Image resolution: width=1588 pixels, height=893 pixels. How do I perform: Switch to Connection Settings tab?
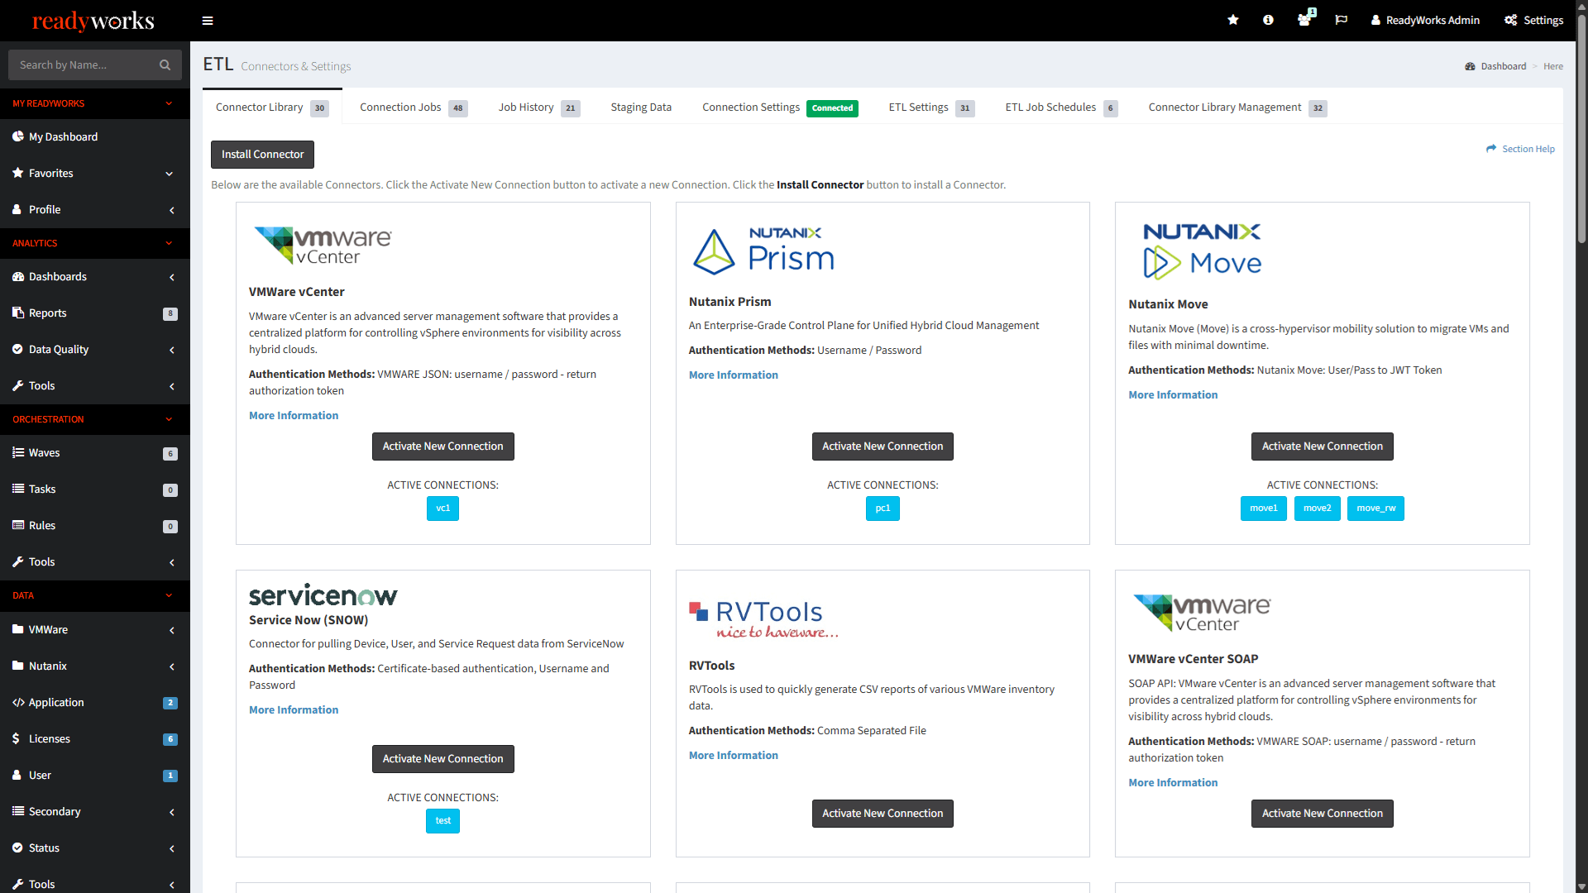tap(780, 107)
